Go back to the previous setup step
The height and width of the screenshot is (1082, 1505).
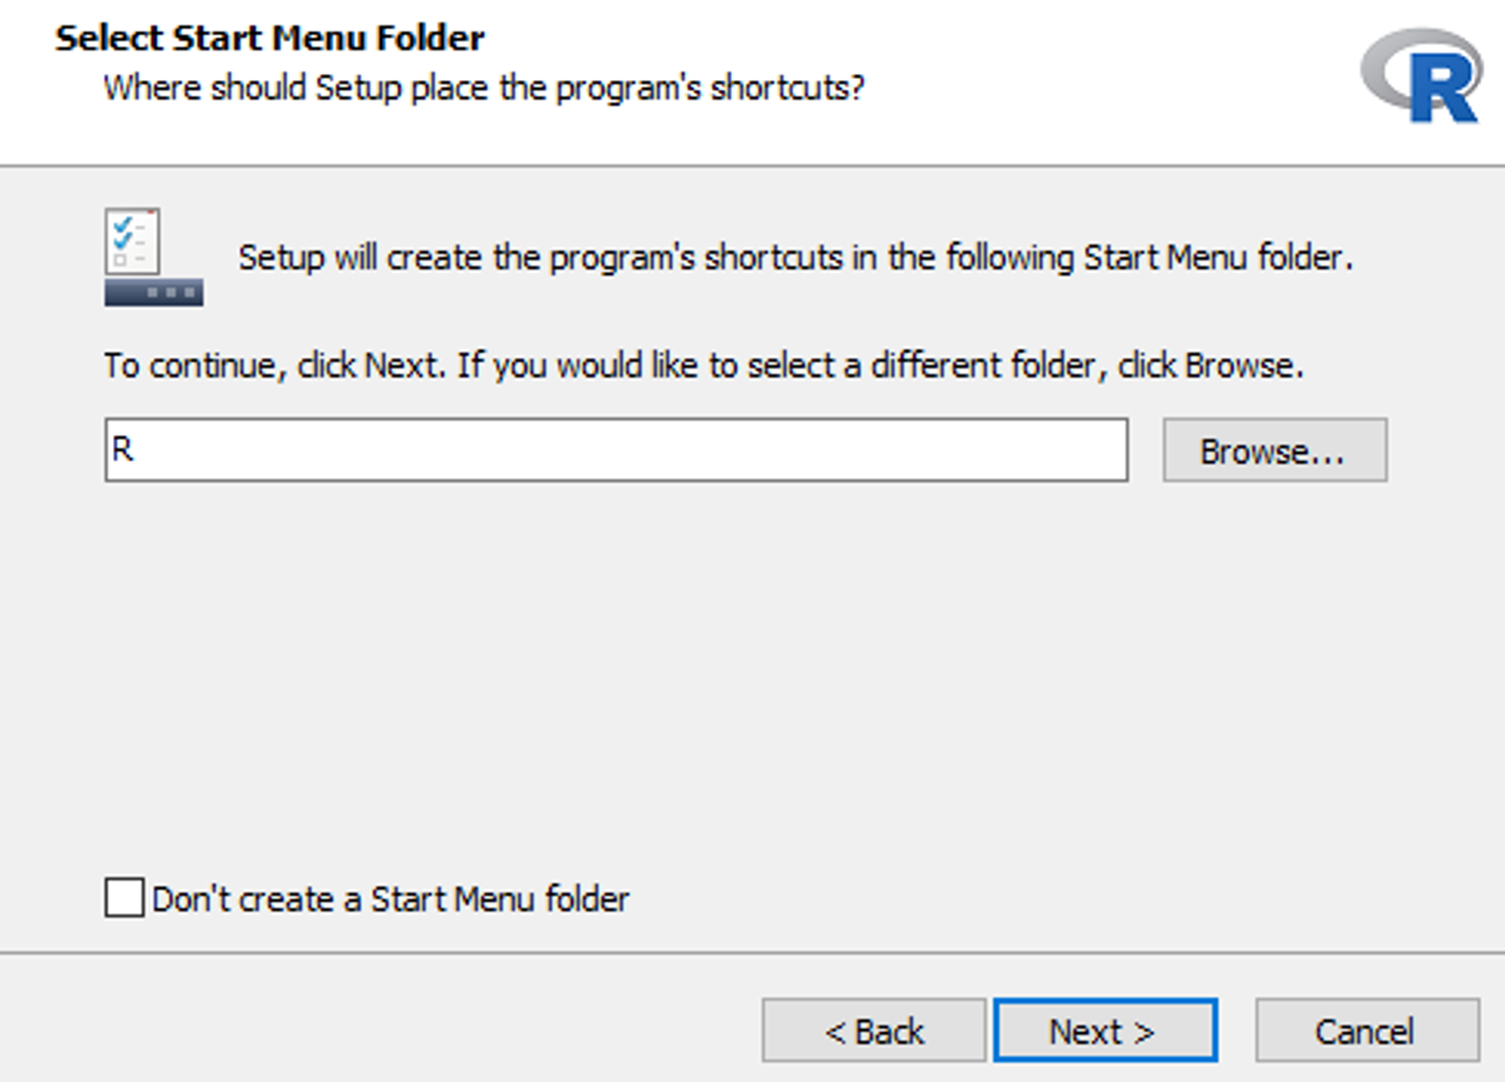click(873, 1030)
